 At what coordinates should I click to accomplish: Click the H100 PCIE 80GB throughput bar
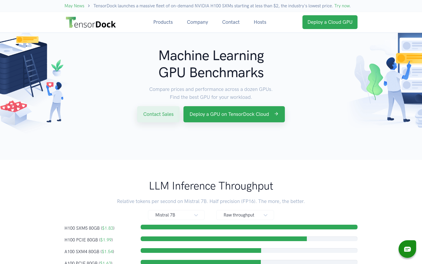249,239
